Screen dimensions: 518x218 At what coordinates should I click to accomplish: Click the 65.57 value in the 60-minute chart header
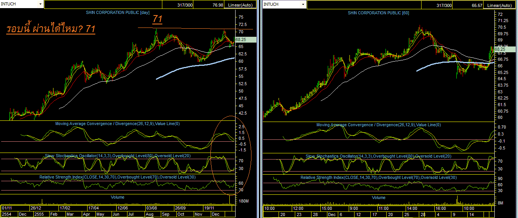click(x=477, y=5)
